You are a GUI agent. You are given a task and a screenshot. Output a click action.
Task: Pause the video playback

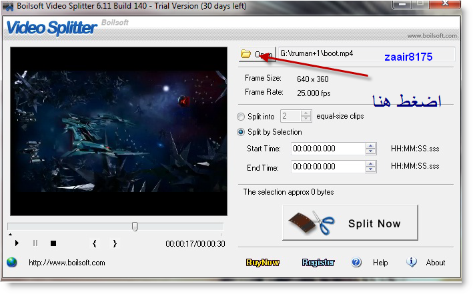point(35,243)
